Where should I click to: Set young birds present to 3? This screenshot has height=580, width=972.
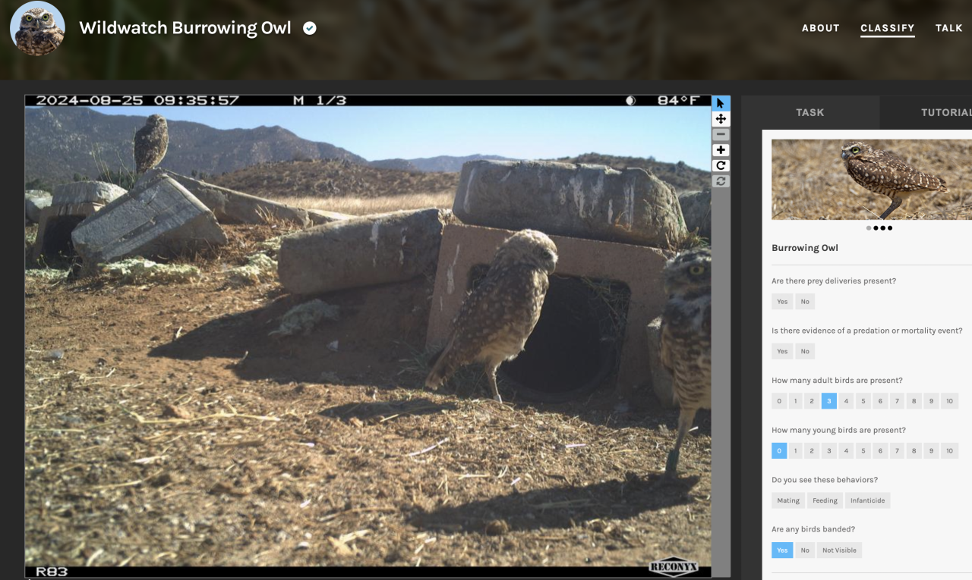(x=829, y=450)
